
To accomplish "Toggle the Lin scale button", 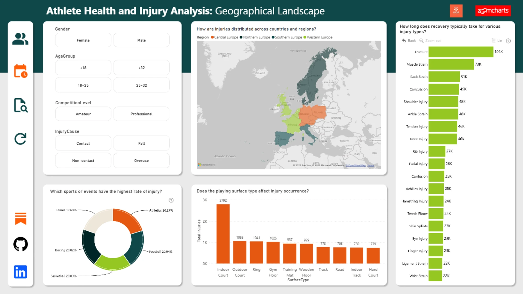I will [497, 41].
